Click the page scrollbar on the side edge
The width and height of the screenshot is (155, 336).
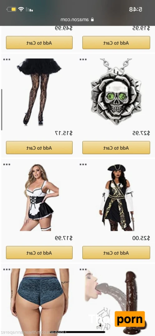tap(2, 110)
